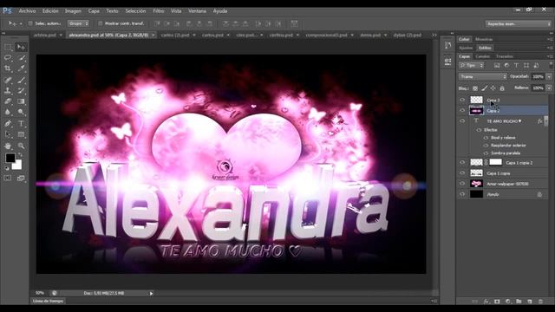
Task: Lock image pixels brush icon
Action: coord(484,88)
